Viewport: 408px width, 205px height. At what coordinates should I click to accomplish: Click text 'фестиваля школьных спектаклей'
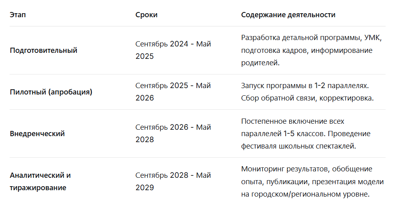tap(298, 147)
